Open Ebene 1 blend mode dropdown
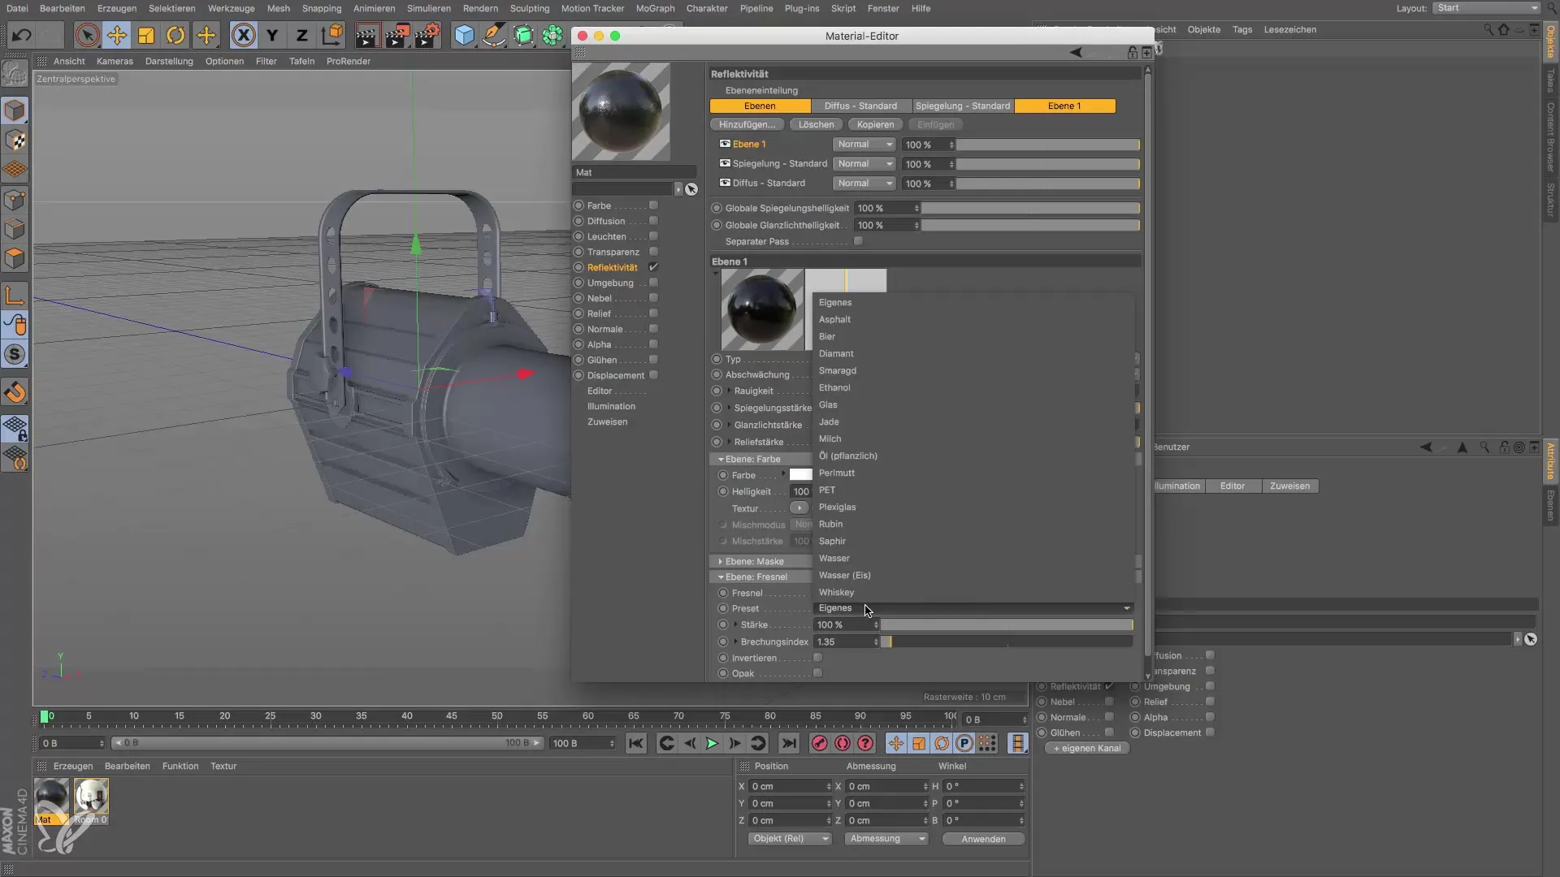Image resolution: width=1560 pixels, height=877 pixels. [x=864, y=145]
